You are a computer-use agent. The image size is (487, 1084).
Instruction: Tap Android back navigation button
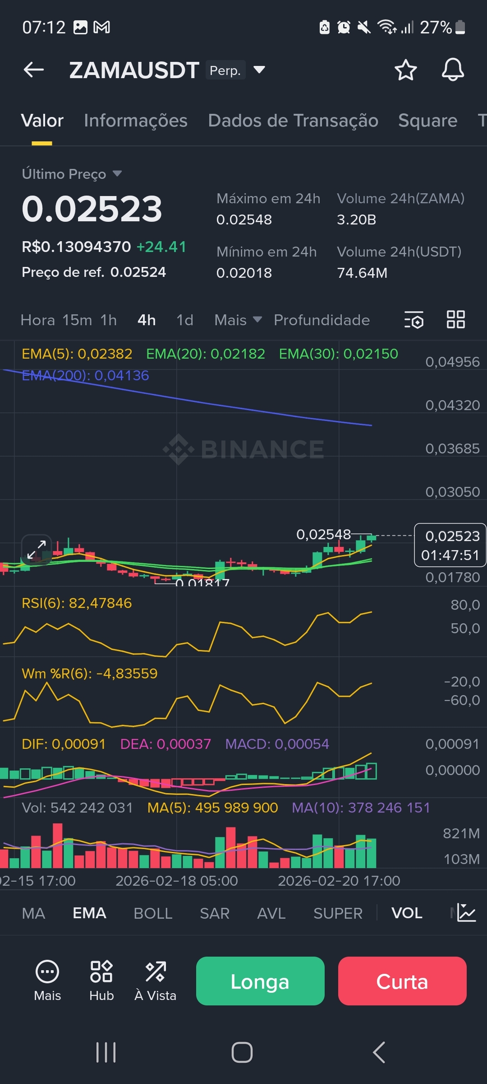point(379,1052)
